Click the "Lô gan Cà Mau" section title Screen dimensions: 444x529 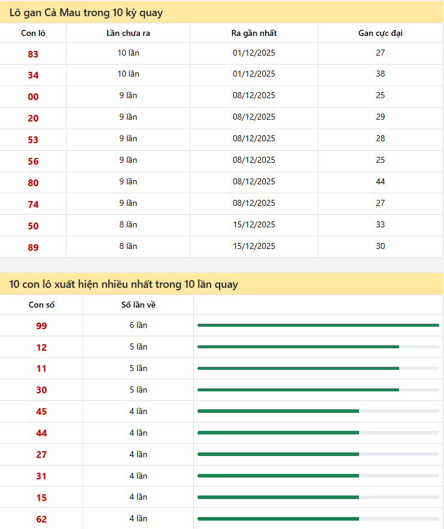86,13
